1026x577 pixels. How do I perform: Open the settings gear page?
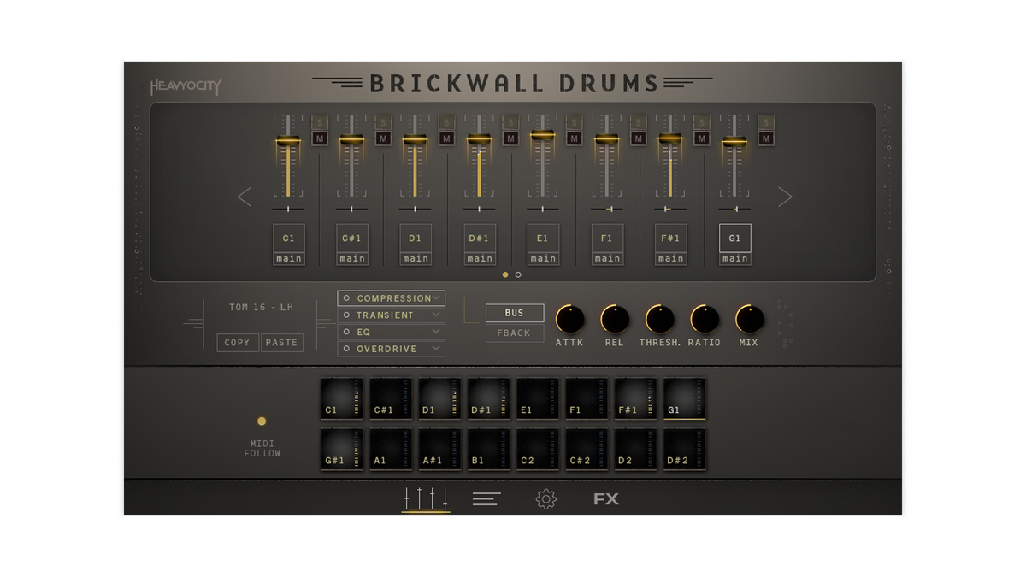coord(545,499)
